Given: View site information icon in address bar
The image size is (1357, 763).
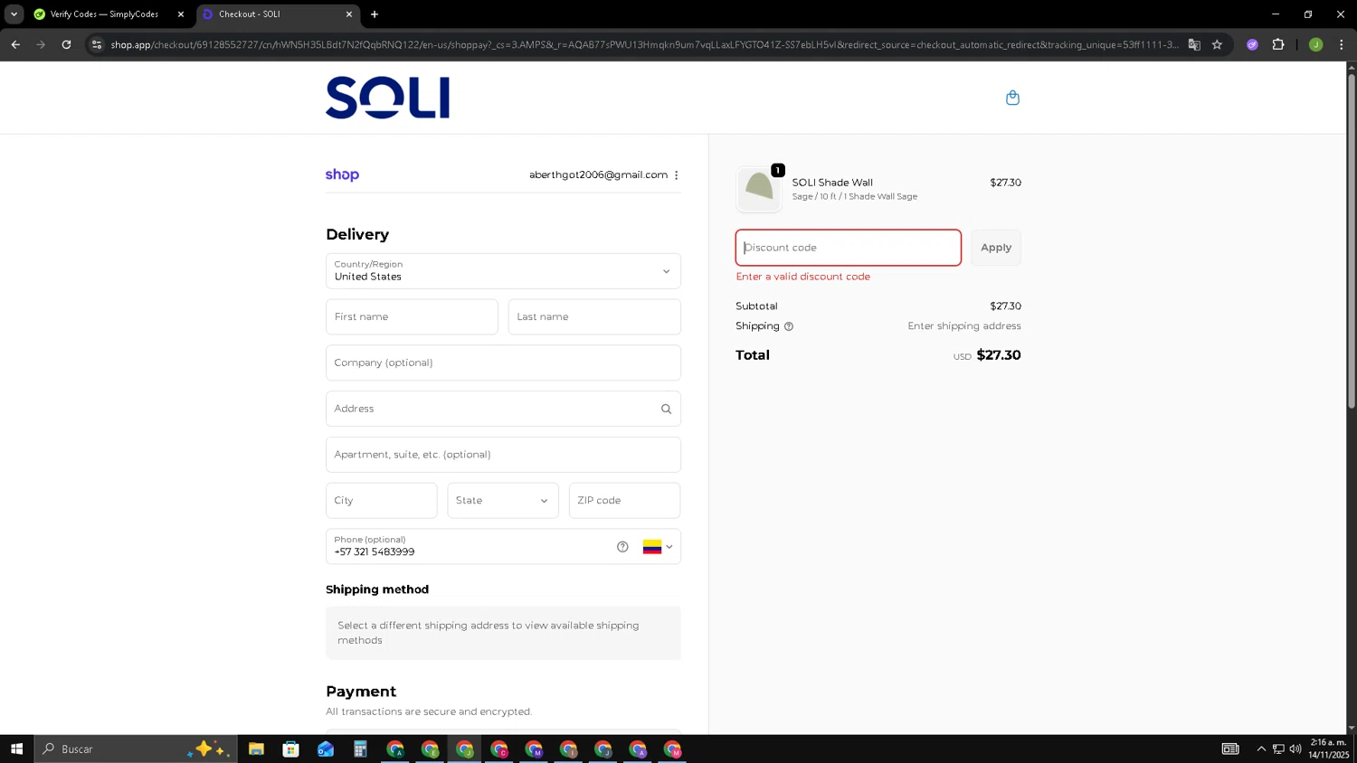Looking at the screenshot, I should pos(97,44).
